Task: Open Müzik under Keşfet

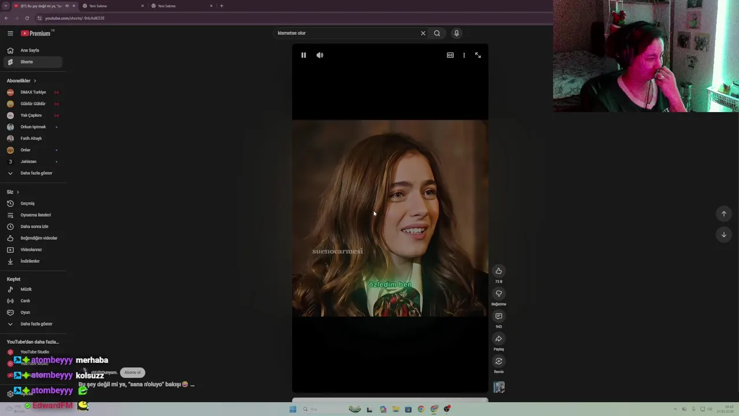Action: pos(33,289)
